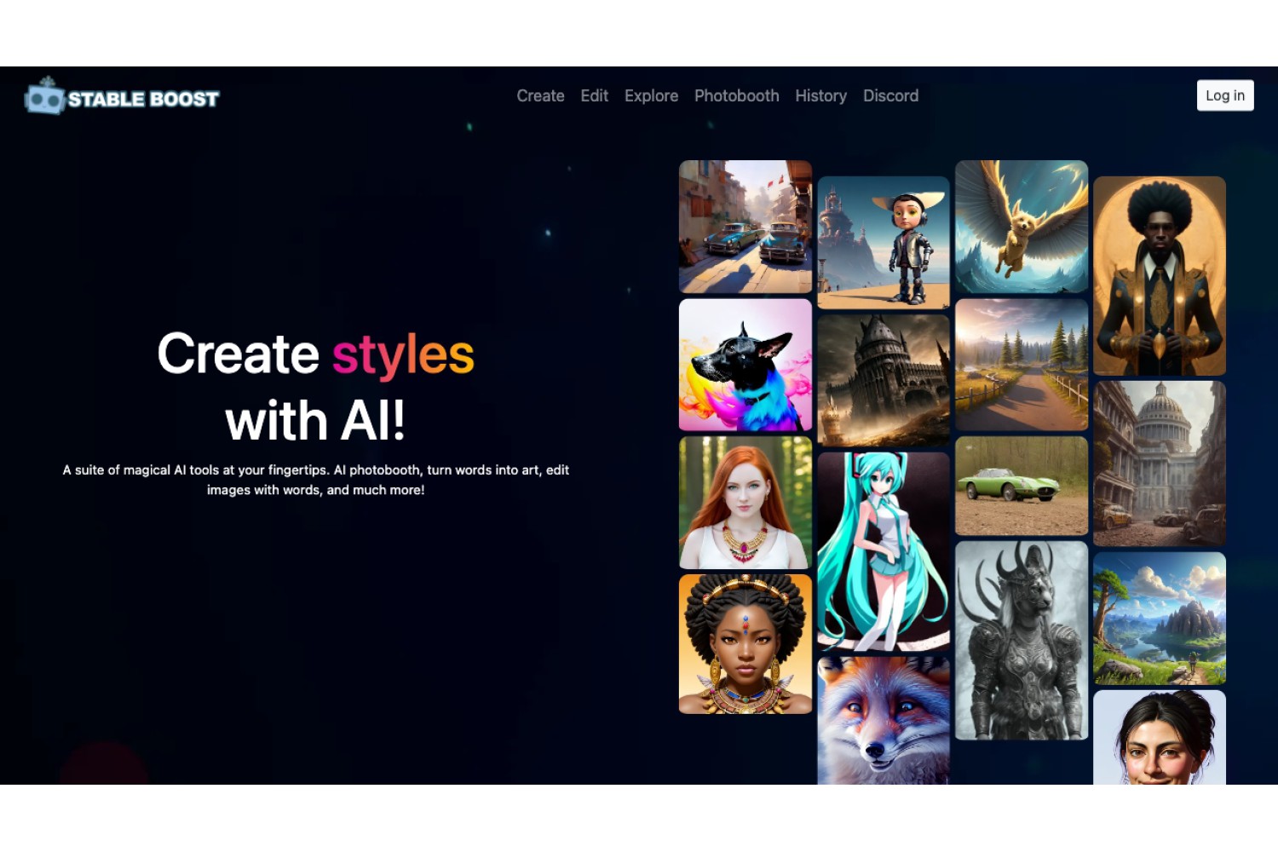Open the Edit nav item
The width and height of the screenshot is (1278, 852).
pos(594,95)
